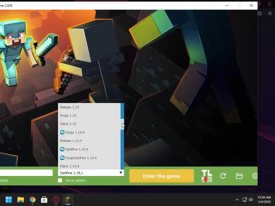Enable the Force update checkbox
Image resolution: width=275 pixels, height=206 pixels.
click(x=60, y=181)
